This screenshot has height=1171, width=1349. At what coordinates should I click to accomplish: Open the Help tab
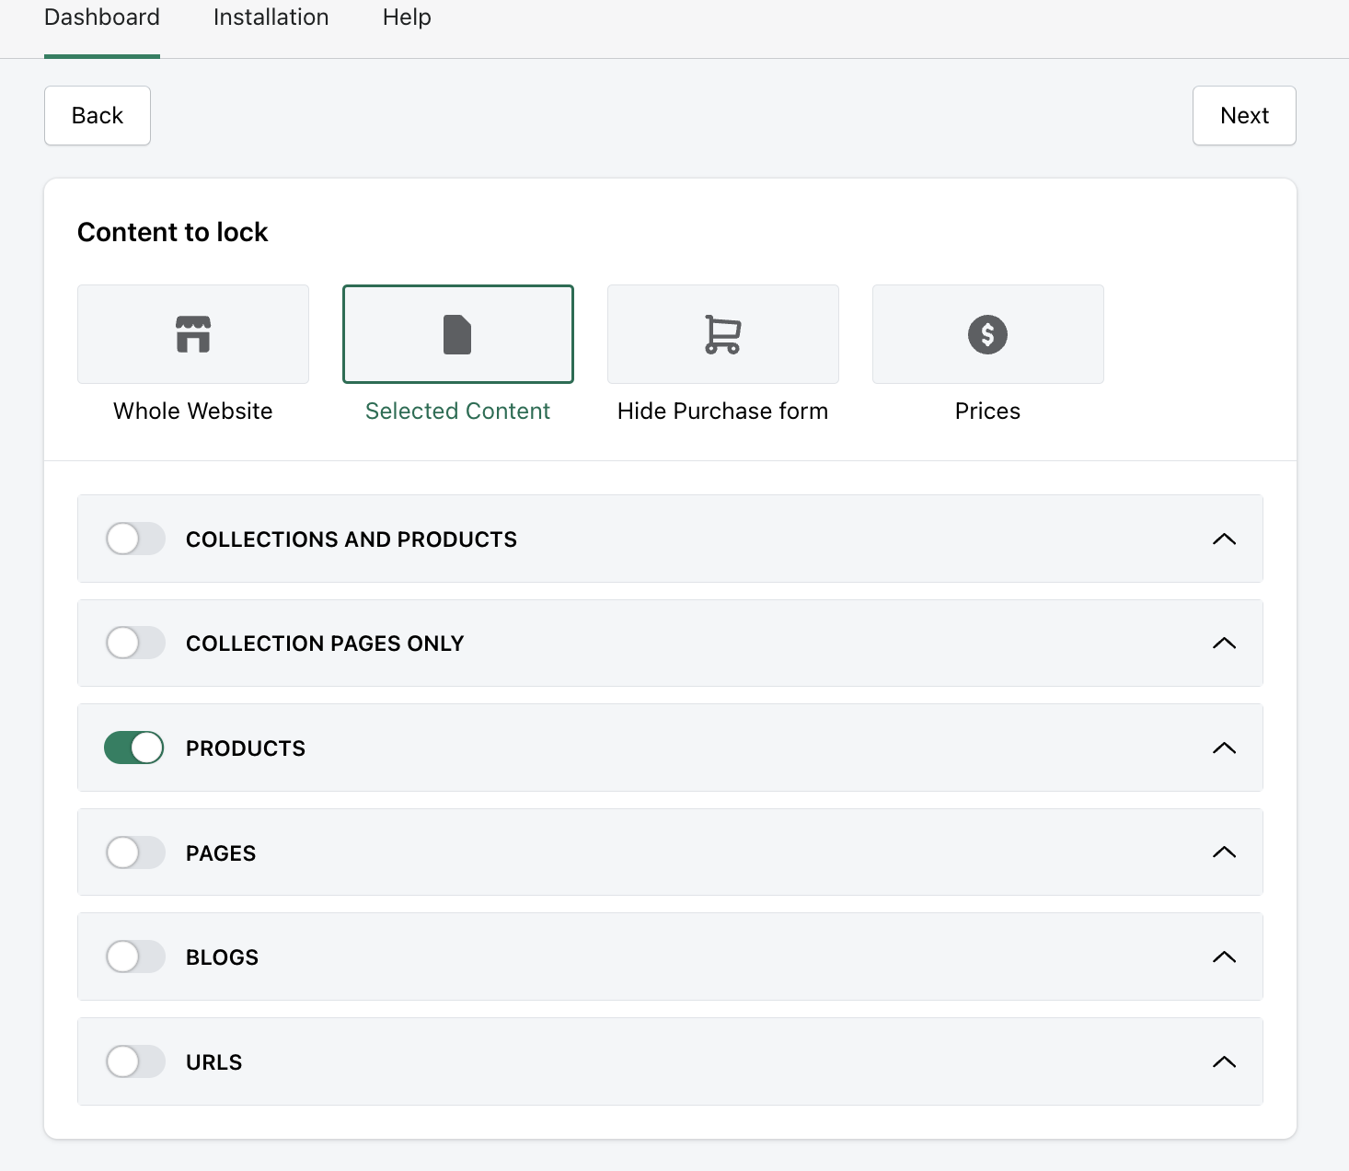coord(407,17)
